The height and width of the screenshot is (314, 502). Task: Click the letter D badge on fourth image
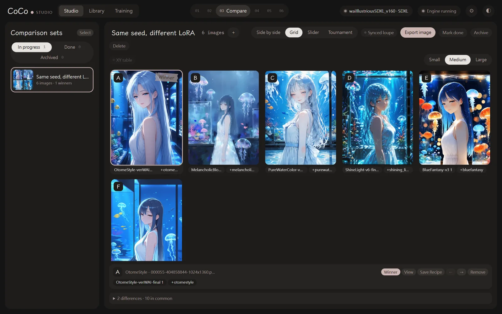pos(350,78)
